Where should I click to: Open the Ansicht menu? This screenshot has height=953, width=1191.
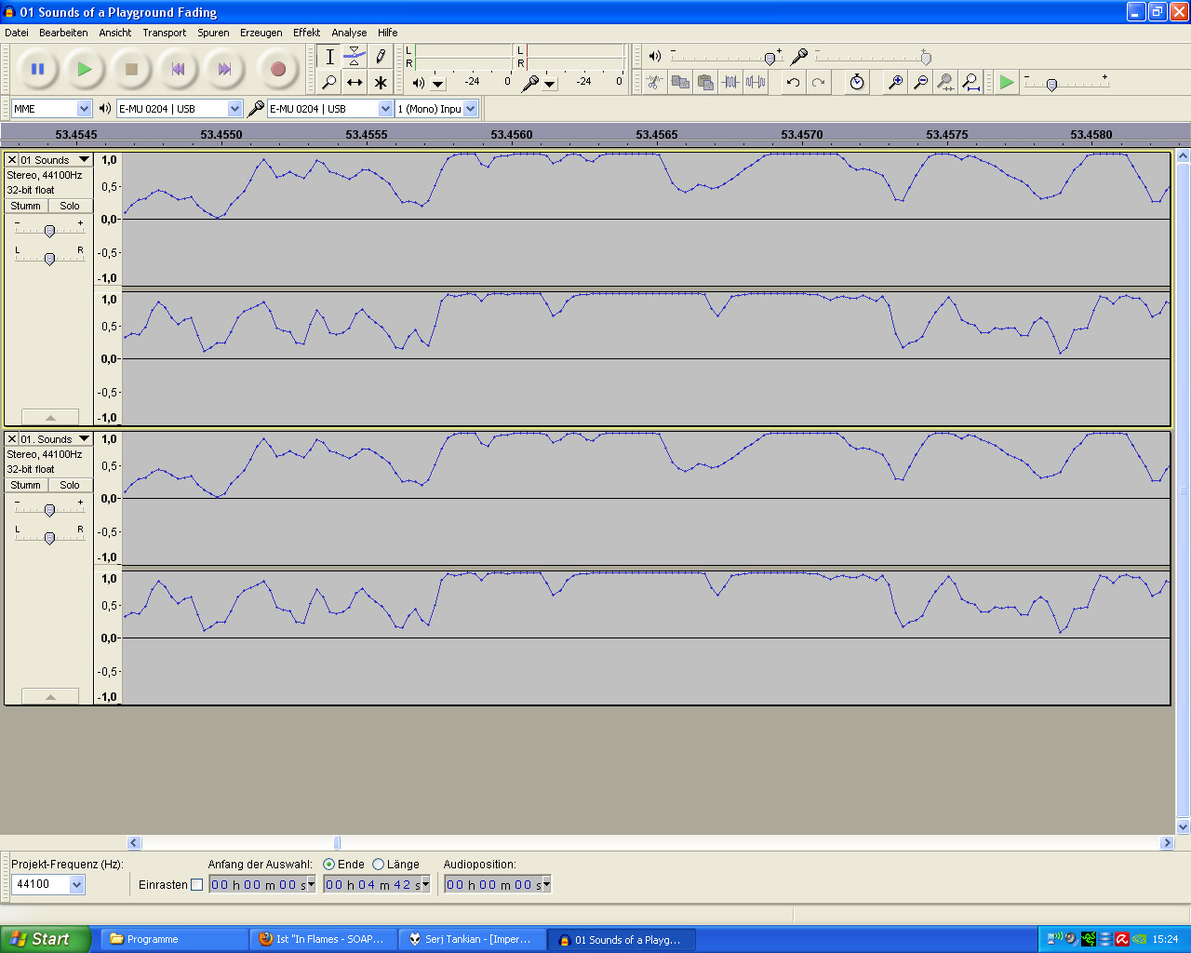point(115,33)
